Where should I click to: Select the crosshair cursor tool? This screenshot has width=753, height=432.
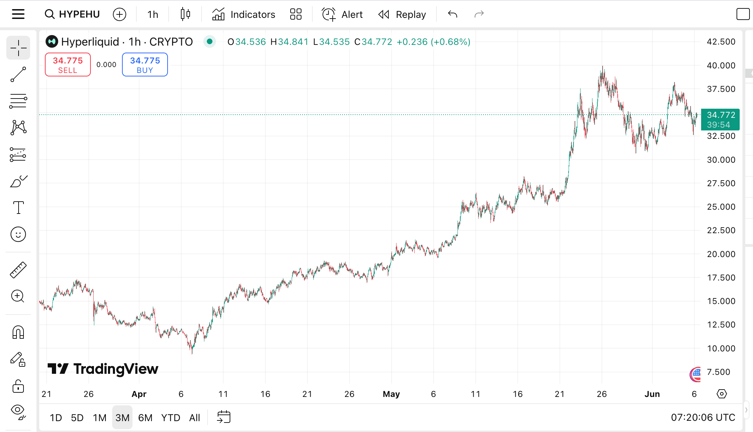18,48
